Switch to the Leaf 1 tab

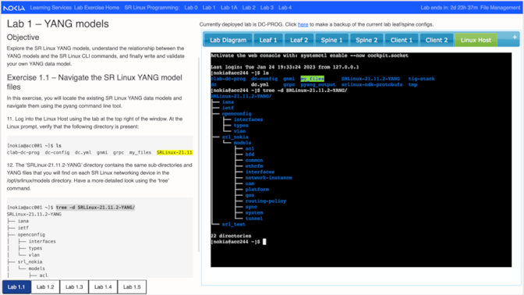(268, 40)
